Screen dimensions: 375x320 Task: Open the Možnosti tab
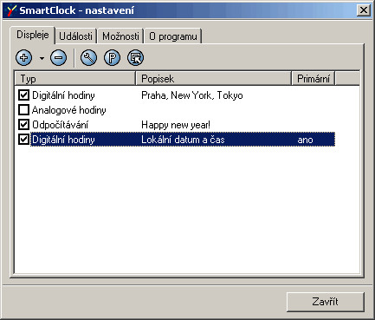pyautogui.click(x=120, y=36)
